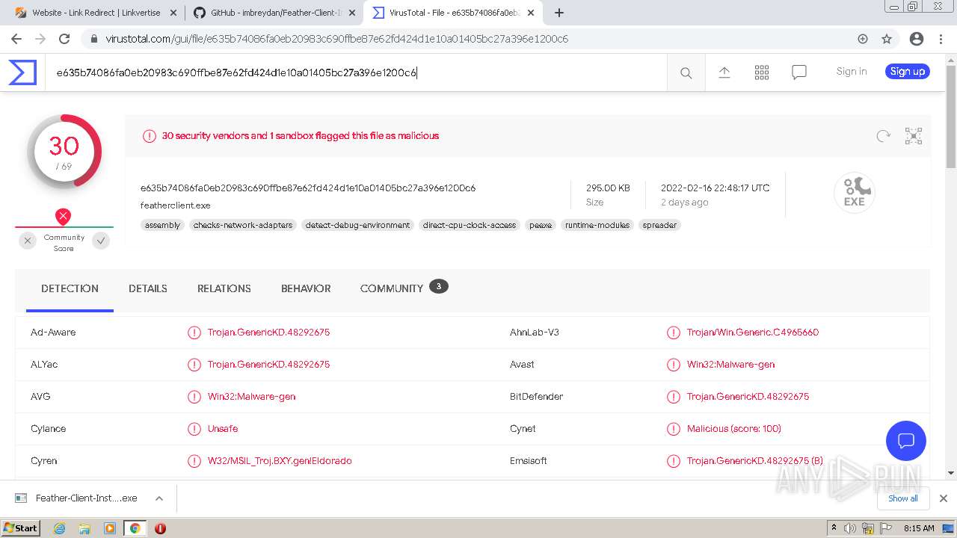957x538 pixels.
Task: Focus the VirusTotal hash search field
Action: [x=356, y=72]
